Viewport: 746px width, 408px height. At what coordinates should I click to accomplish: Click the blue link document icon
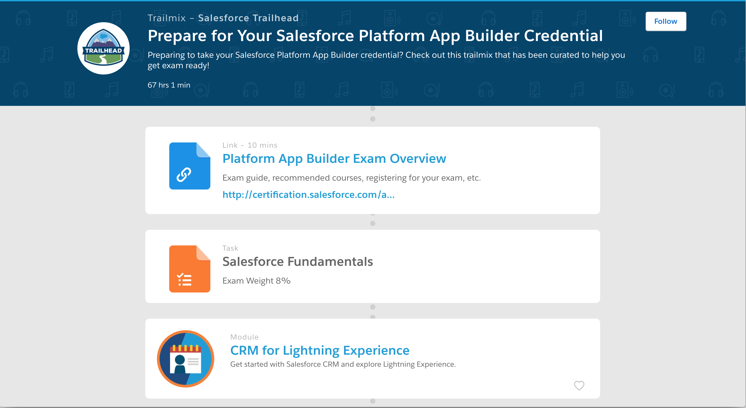point(190,166)
